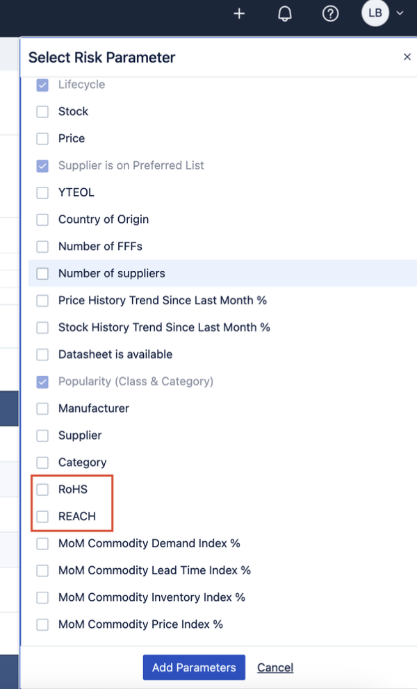417x689 pixels.
Task: Select Country of Origin checkbox
Action: (42, 219)
